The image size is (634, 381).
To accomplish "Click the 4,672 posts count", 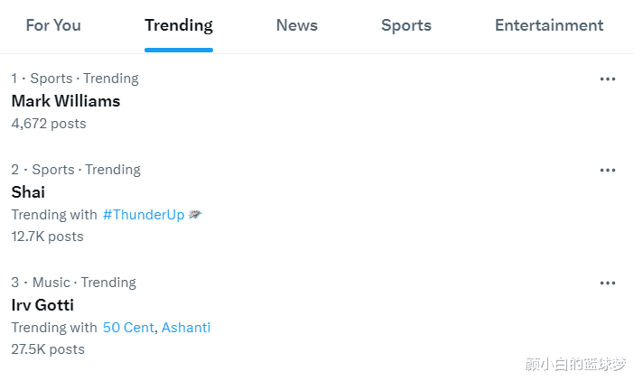I will (x=49, y=124).
